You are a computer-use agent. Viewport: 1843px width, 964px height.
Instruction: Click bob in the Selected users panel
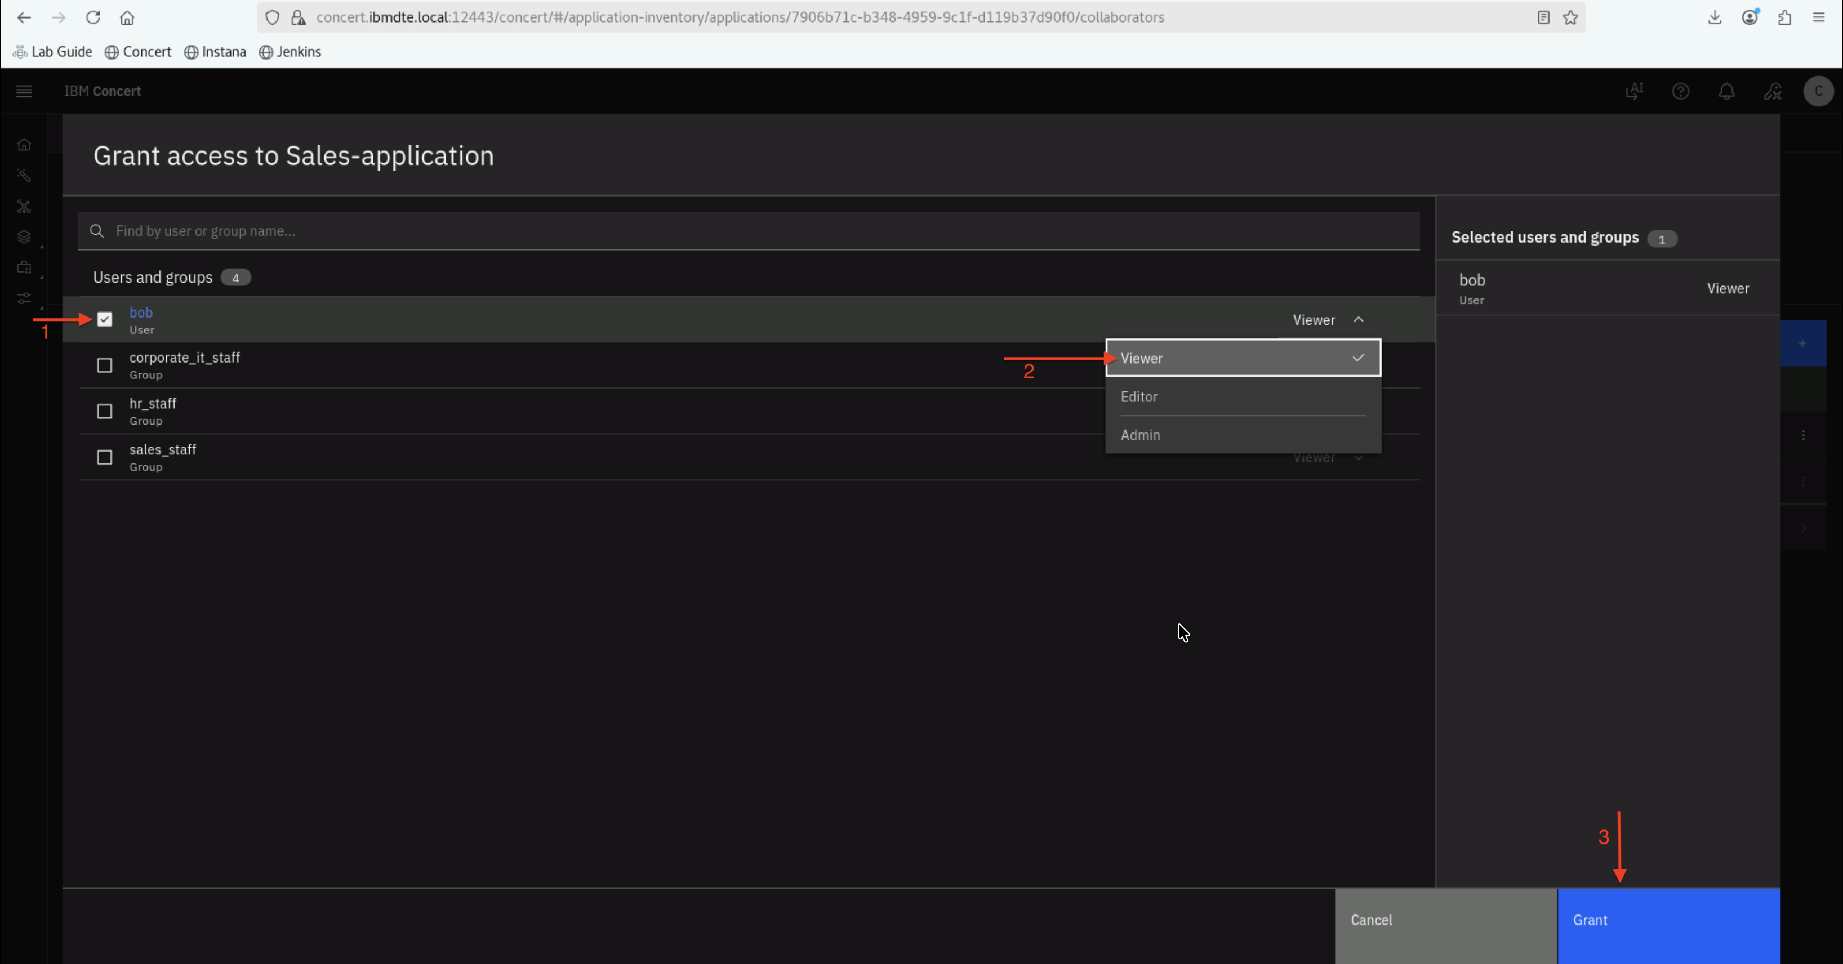[1472, 280]
